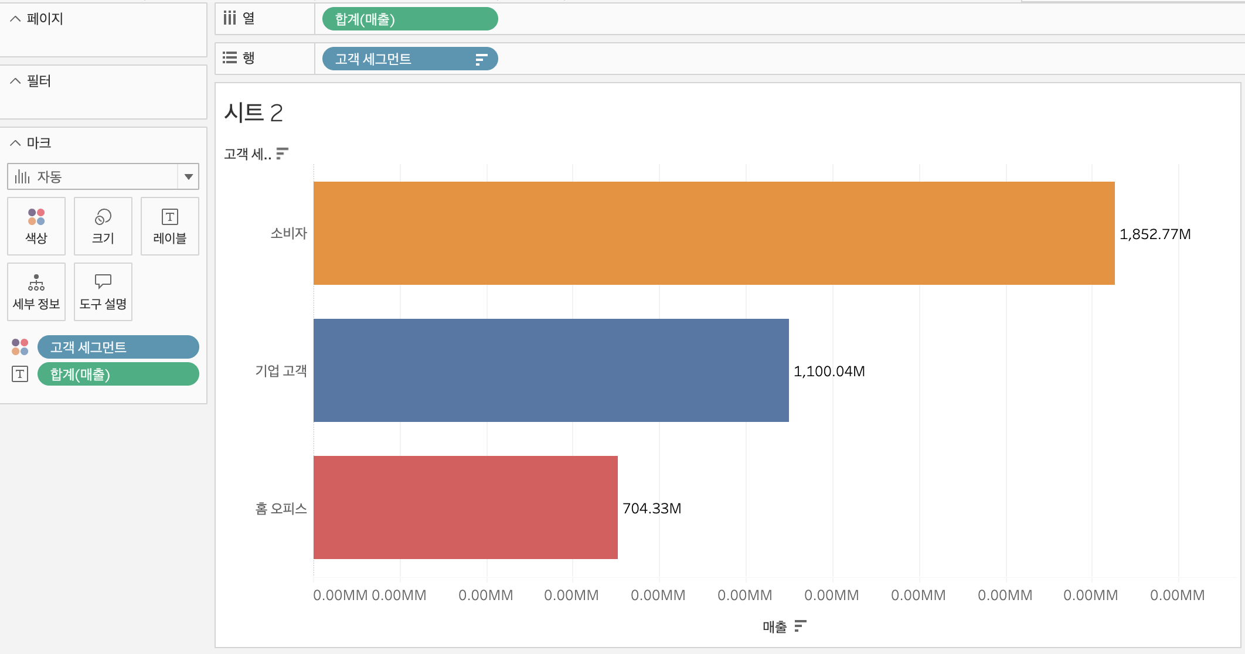Collapse the 마크 card
Screen dimensions: 1245x654
coord(15,143)
